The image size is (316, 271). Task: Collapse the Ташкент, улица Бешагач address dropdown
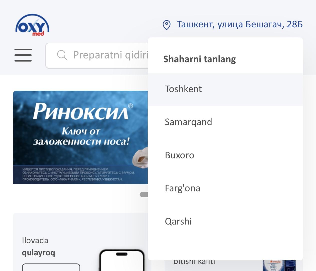coord(239,24)
